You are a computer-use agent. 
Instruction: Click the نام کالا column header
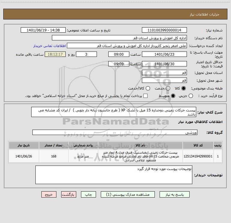(140, 145)
